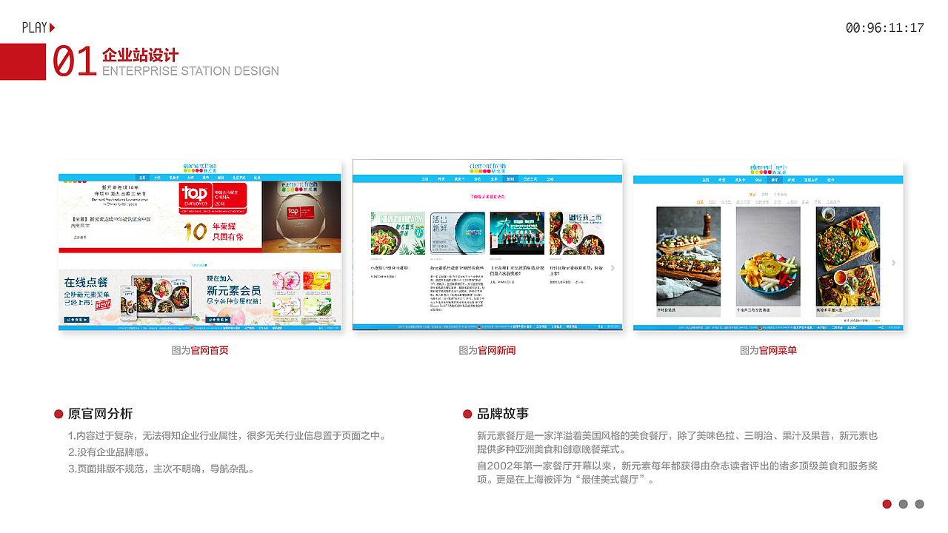This screenshot has height=533, width=948.
Task: Click the element fresh logo on homepage screenshot
Action: click(200, 168)
